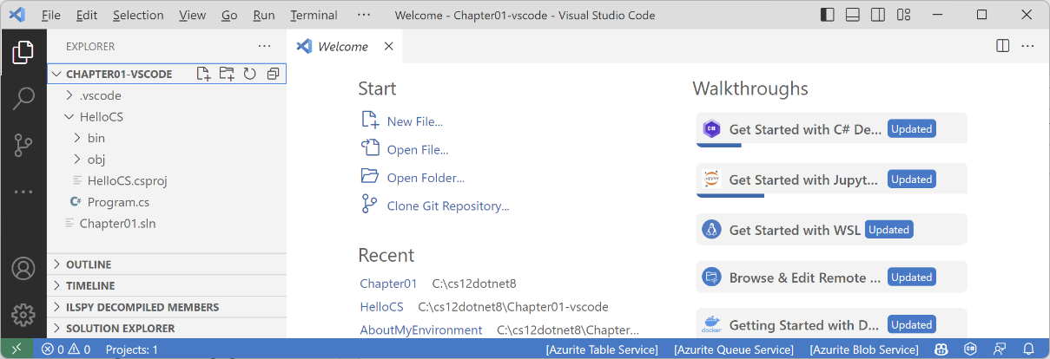This screenshot has height=359, width=1050.
Task: Click the New File icon in Explorer header
Action: (203, 74)
